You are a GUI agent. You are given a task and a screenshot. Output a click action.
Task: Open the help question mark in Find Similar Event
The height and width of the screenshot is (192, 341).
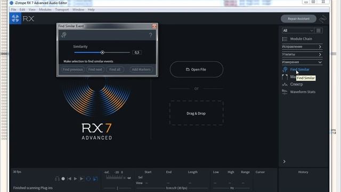coord(150,35)
